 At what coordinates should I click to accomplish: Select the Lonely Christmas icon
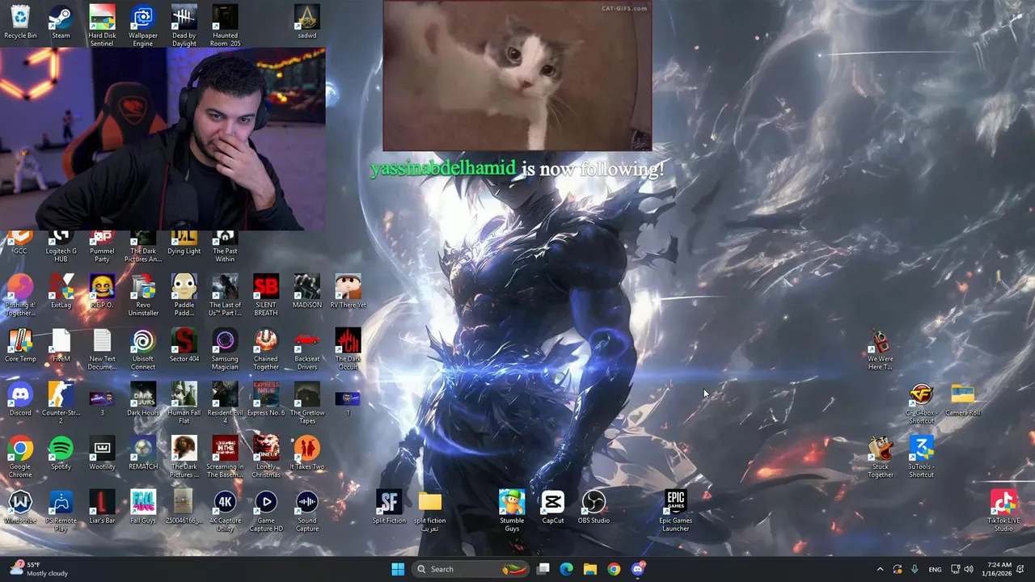[266, 457]
